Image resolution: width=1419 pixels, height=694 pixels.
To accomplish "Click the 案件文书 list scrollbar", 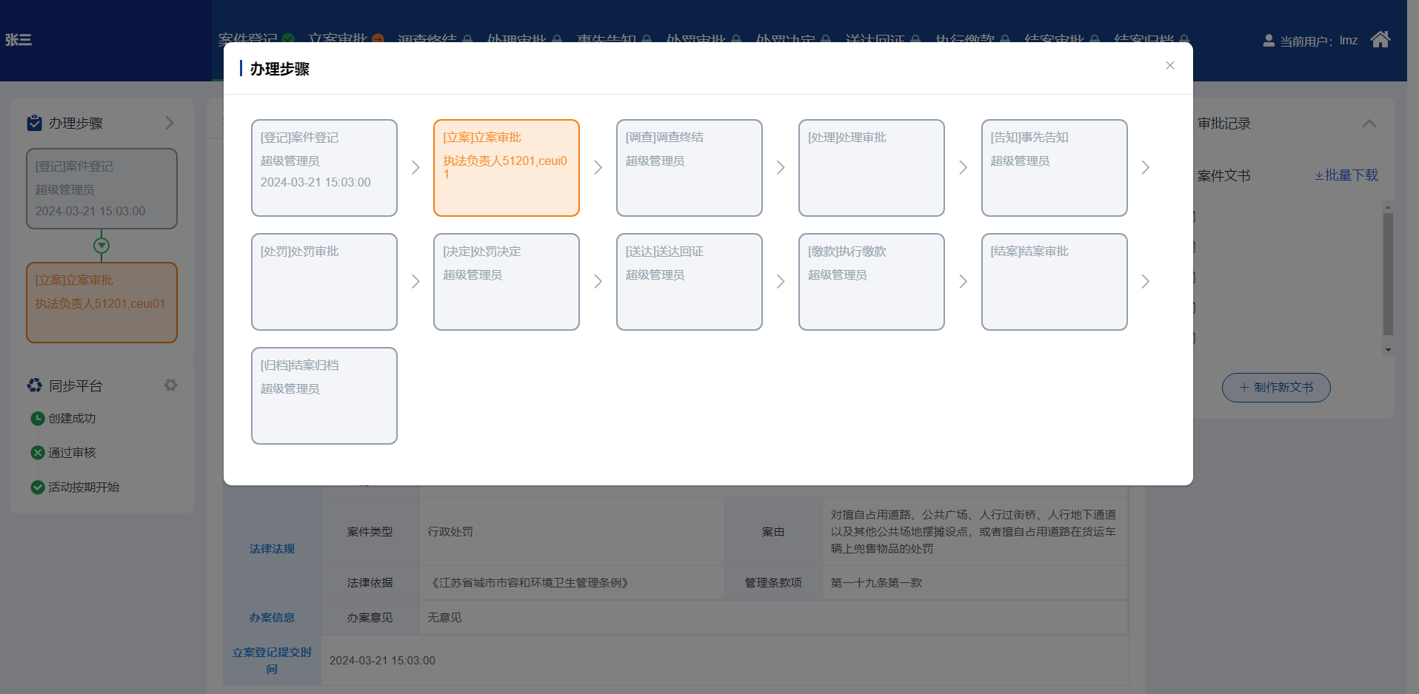I will [x=1388, y=274].
